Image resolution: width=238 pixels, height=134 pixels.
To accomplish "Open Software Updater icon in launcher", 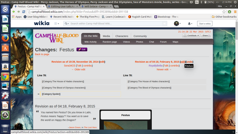I will (5, 115).
